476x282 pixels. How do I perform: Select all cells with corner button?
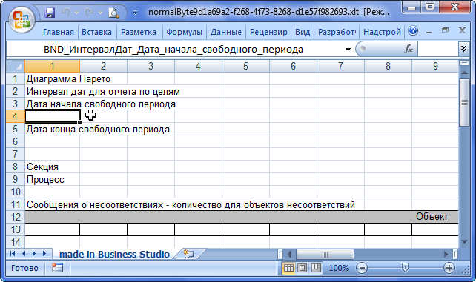point(16,66)
